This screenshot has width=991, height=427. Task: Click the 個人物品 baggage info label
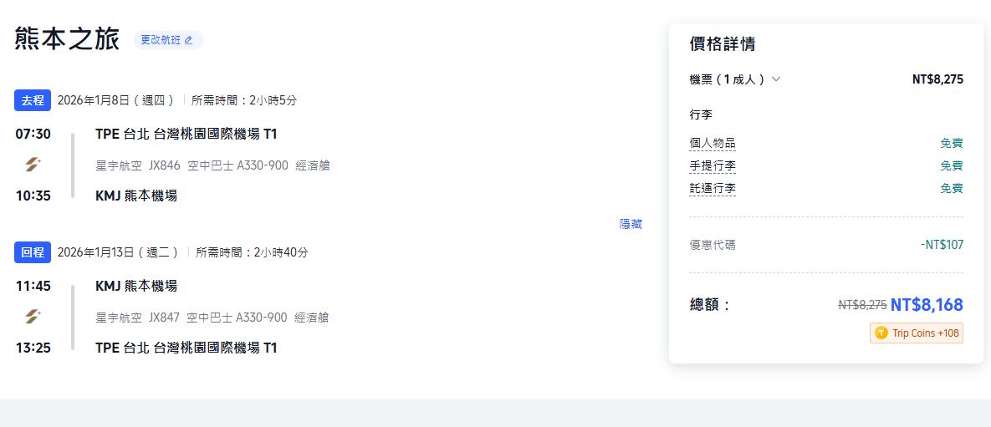[713, 143]
